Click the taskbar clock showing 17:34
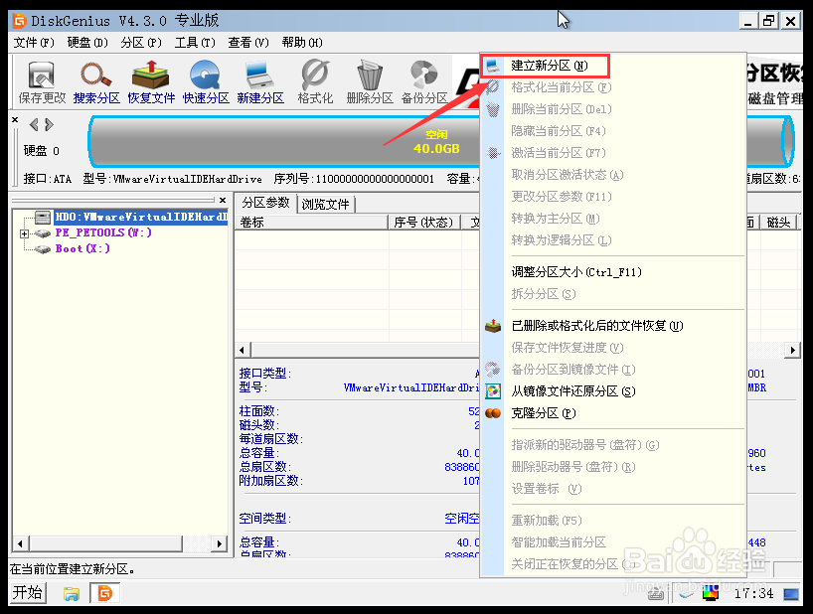813x614 pixels. pyautogui.click(x=753, y=593)
